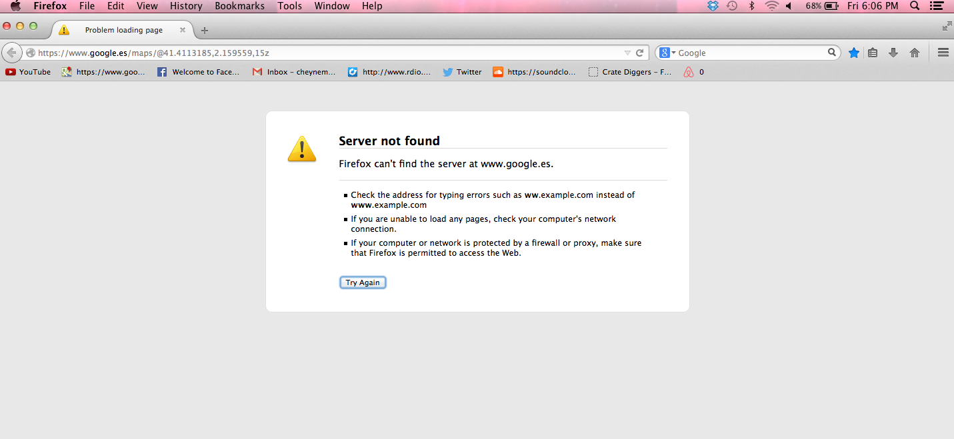Open the History menu
954x439 pixels.
click(185, 6)
